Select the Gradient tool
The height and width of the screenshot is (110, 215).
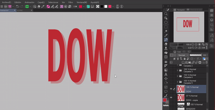pyautogui.click(x=166, y=70)
